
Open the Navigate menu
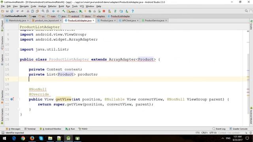click(x=24, y=6)
